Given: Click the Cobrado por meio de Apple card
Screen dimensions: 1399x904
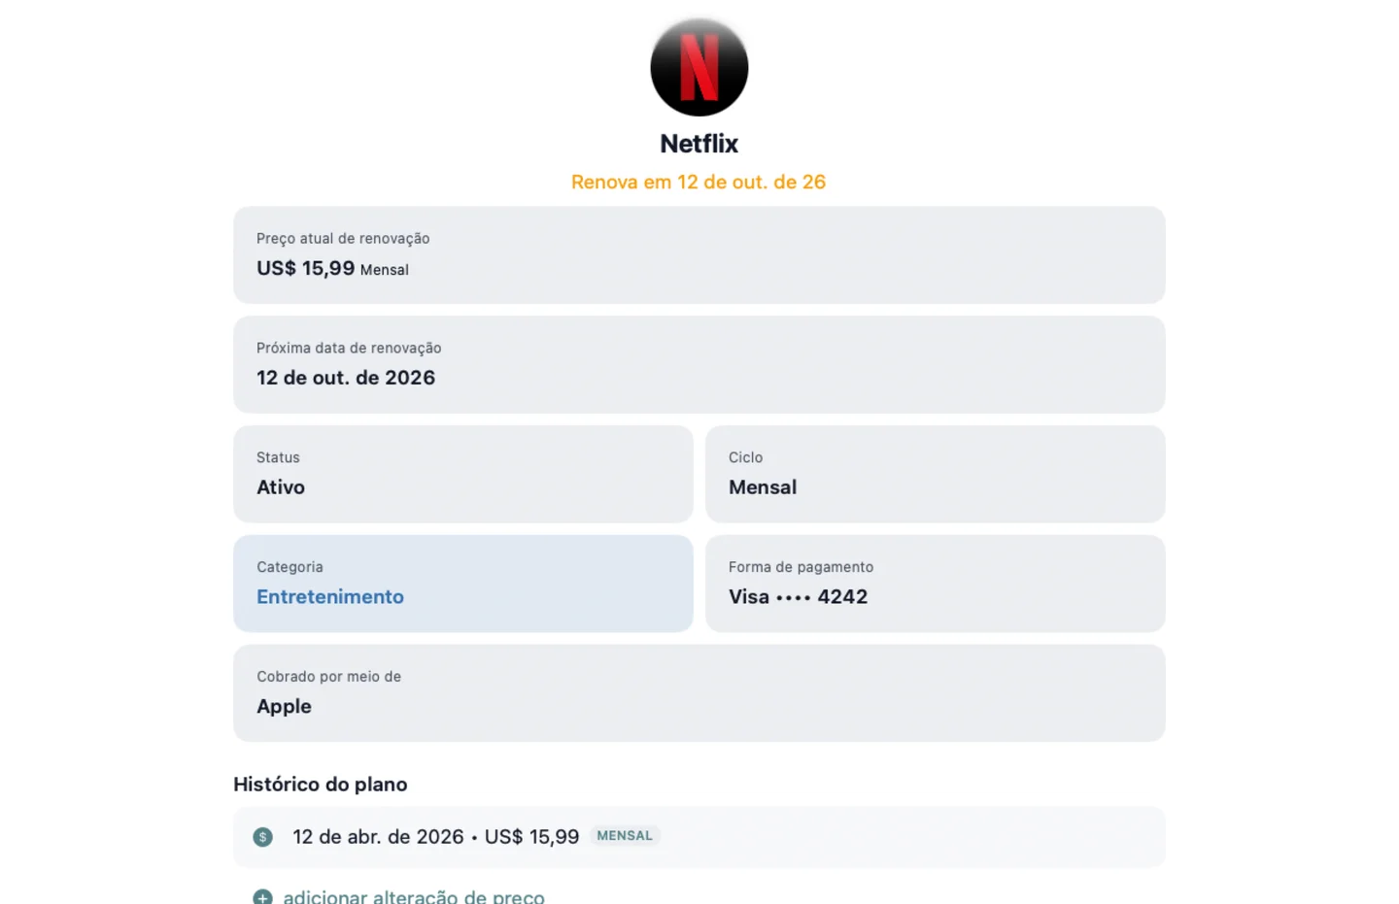Looking at the screenshot, I should tap(699, 693).
